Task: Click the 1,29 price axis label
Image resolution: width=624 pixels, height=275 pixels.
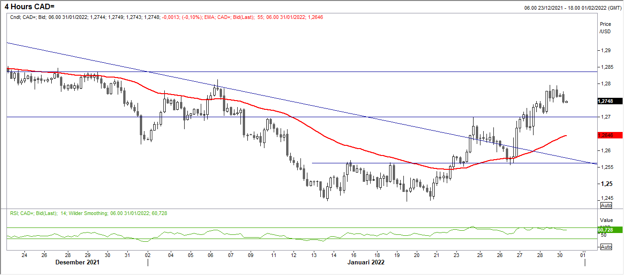Action: (x=605, y=50)
